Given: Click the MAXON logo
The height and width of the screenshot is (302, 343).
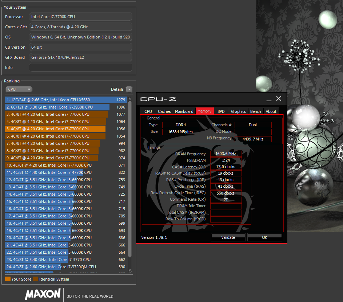Looking at the screenshot, I should pos(43,294).
